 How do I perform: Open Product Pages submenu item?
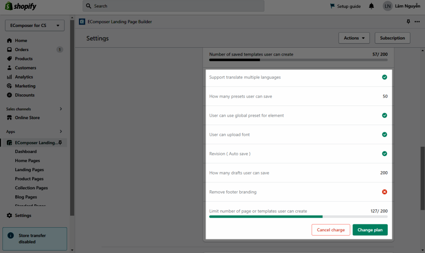pyautogui.click(x=29, y=179)
